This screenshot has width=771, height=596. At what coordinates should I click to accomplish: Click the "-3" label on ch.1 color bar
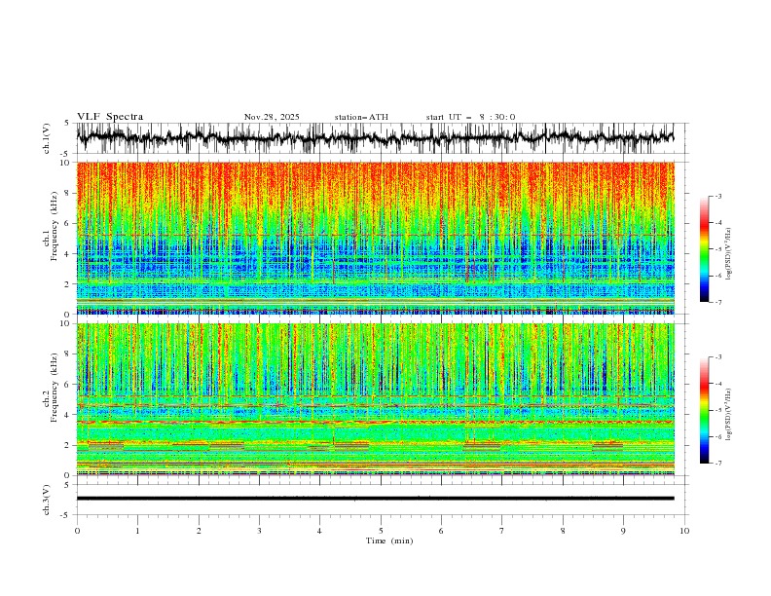pos(718,196)
